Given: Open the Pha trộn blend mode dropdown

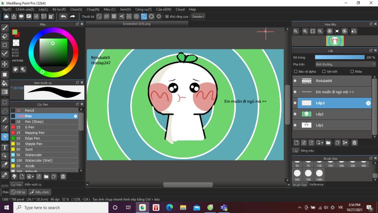Looking at the screenshot, I should coord(345,64).
